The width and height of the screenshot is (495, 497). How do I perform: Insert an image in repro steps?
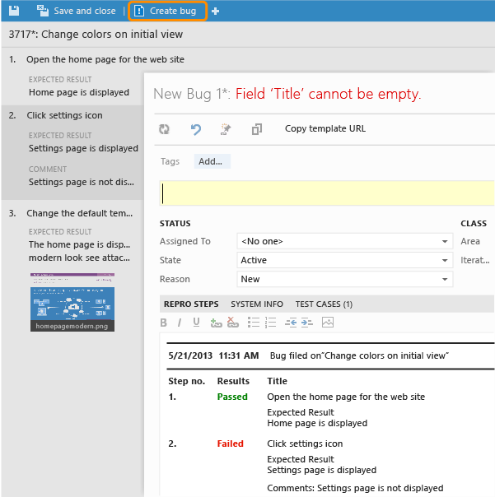tap(328, 323)
